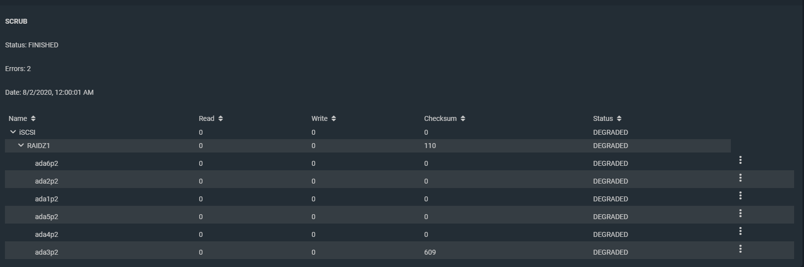
Task: Select the RAIDZ1 row name
Action: click(39, 146)
